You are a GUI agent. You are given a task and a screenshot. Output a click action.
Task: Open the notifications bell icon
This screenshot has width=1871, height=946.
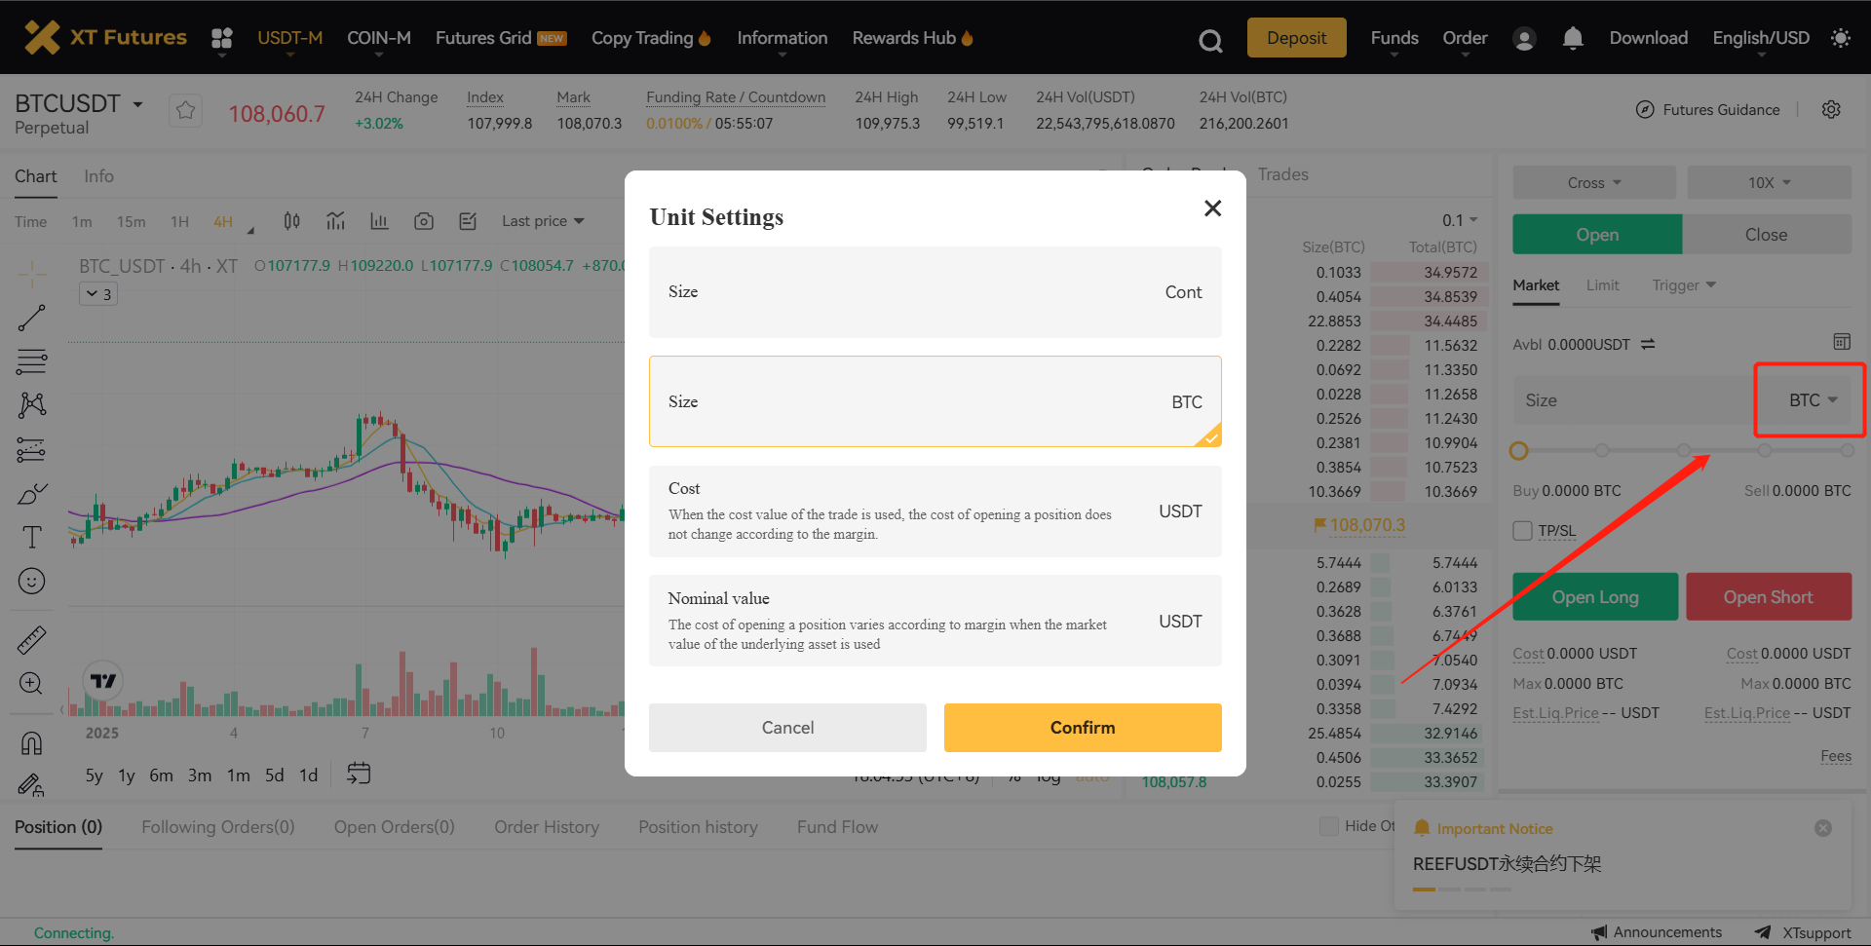[x=1572, y=38]
